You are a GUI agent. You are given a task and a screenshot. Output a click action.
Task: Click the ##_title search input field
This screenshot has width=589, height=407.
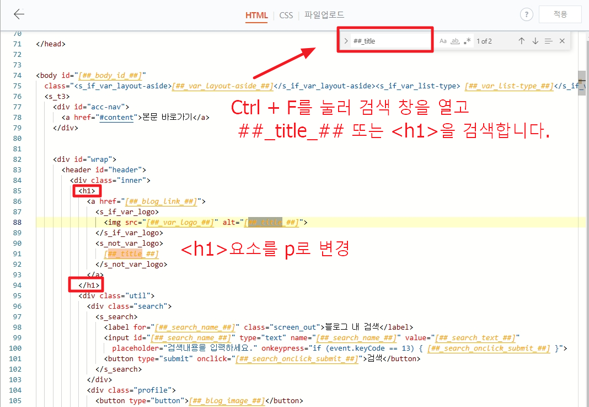point(392,40)
